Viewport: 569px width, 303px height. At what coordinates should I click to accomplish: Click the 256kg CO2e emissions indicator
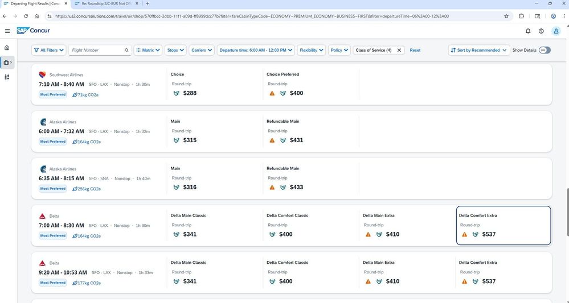pyautogui.click(x=87, y=189)
